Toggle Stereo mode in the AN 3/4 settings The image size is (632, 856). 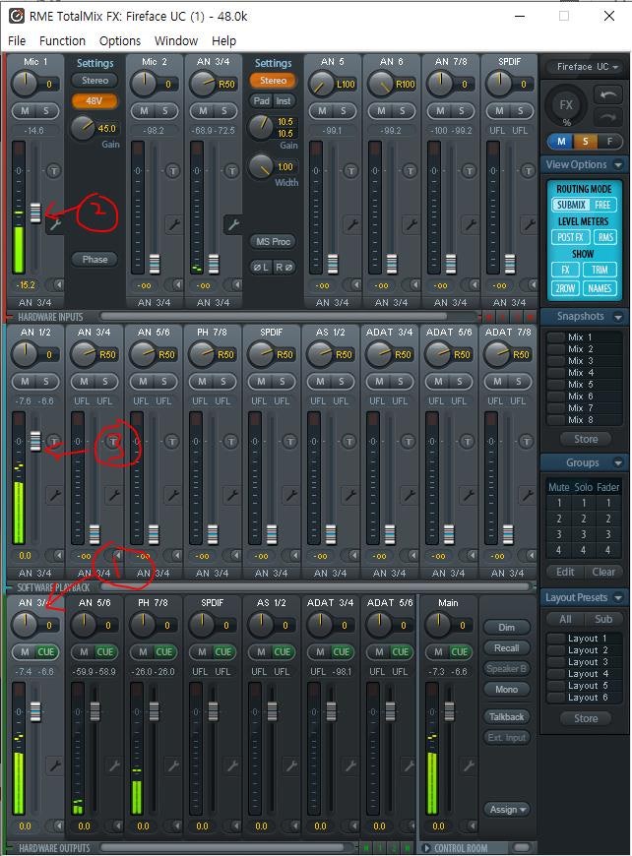[x=273, y=81]
